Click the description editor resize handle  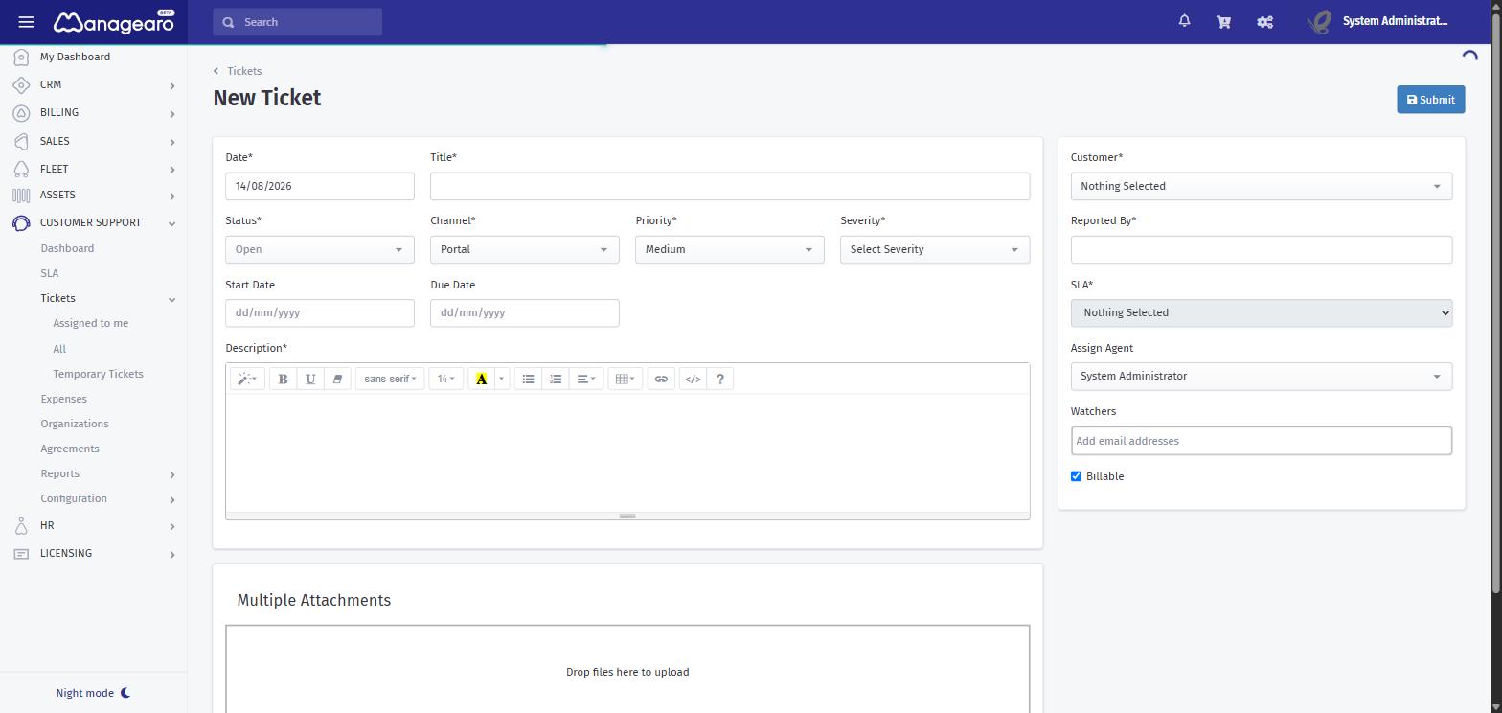click(x=627, y=517)
